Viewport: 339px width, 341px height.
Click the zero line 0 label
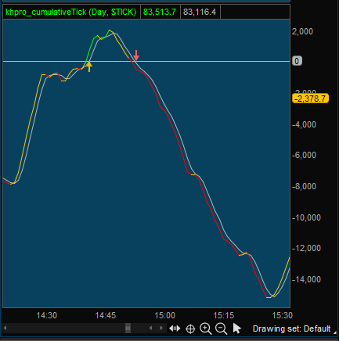click(297, 61)
